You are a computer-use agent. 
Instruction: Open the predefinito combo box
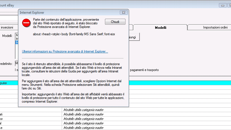pos(17,63)
